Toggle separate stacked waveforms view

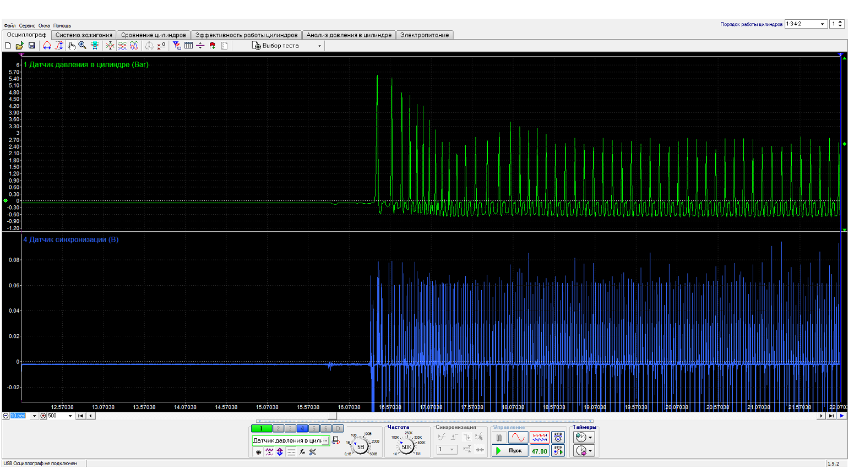[122, 46]
